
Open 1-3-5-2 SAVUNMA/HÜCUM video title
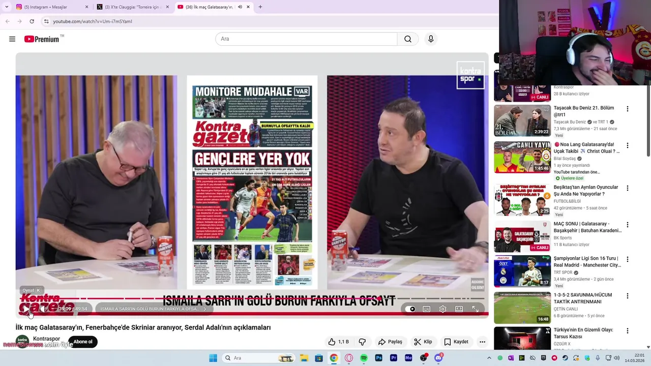tap(583, 298)
